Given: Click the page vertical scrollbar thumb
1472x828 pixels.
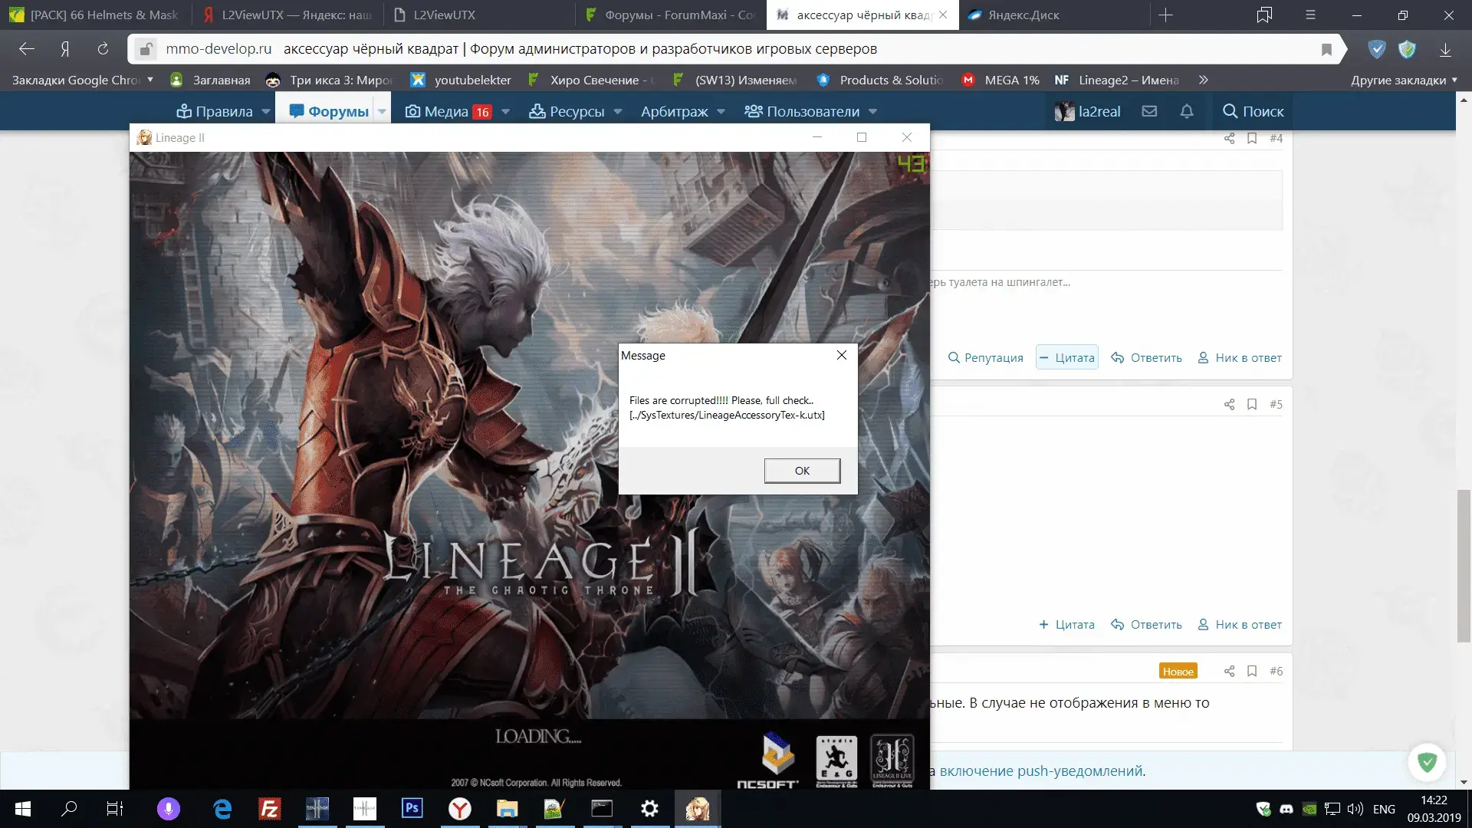Looking at the screenshot, I should (1464, 564).
